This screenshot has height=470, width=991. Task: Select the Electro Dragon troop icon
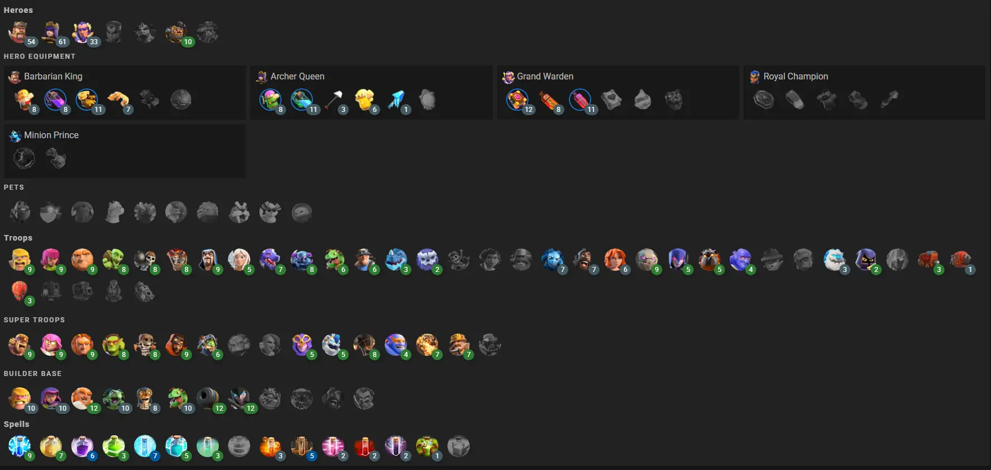[x=396, y=260]
